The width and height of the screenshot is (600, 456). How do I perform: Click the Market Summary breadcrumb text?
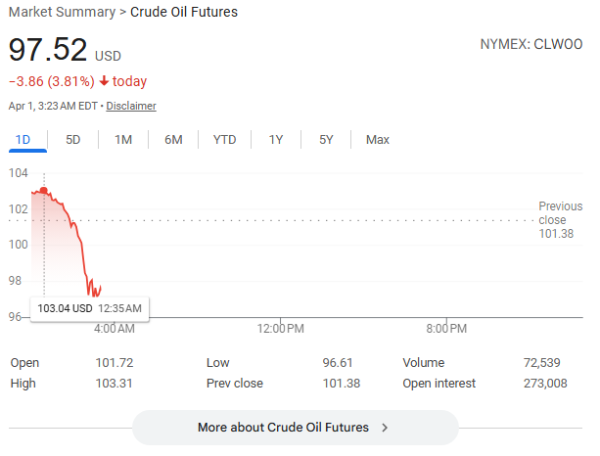[x=62, y=13]
